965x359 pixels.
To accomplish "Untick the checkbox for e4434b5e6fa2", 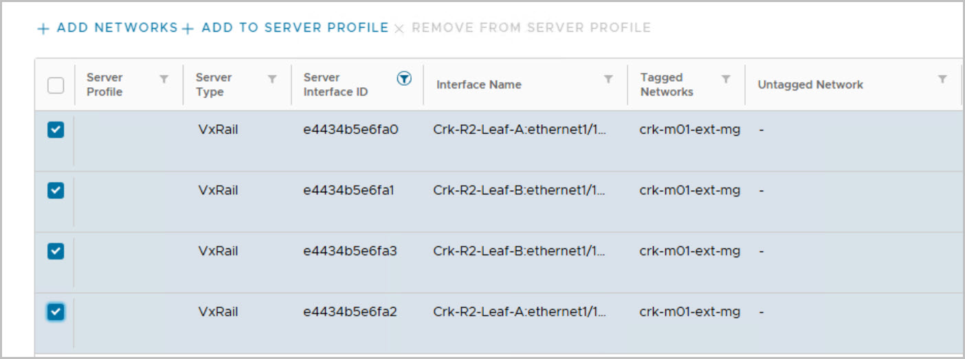I will coord(56,312).
